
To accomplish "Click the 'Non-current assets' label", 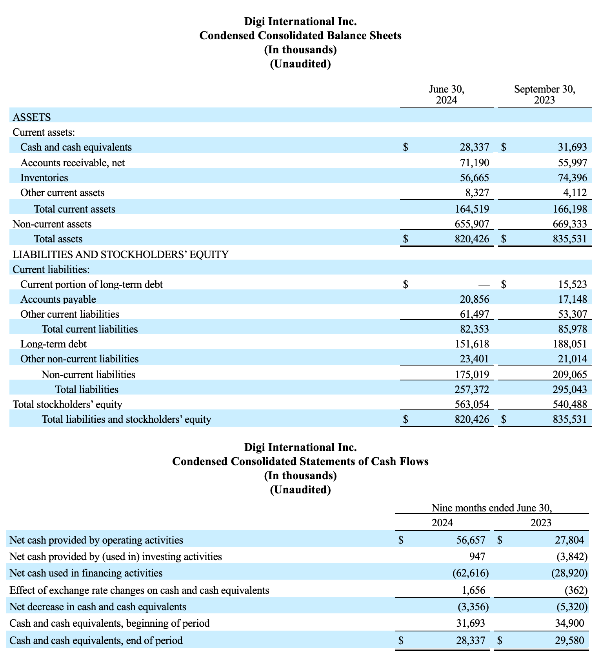I will (x=52, y=224).
